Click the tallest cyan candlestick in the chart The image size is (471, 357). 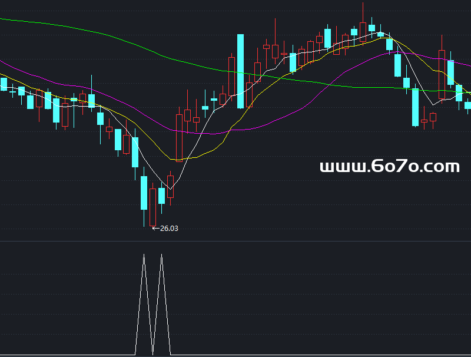coord(240,71)
